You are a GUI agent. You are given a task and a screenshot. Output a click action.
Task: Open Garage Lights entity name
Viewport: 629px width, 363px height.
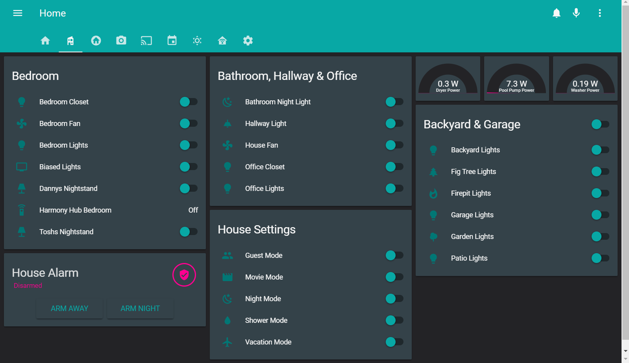tap(472, 215)
